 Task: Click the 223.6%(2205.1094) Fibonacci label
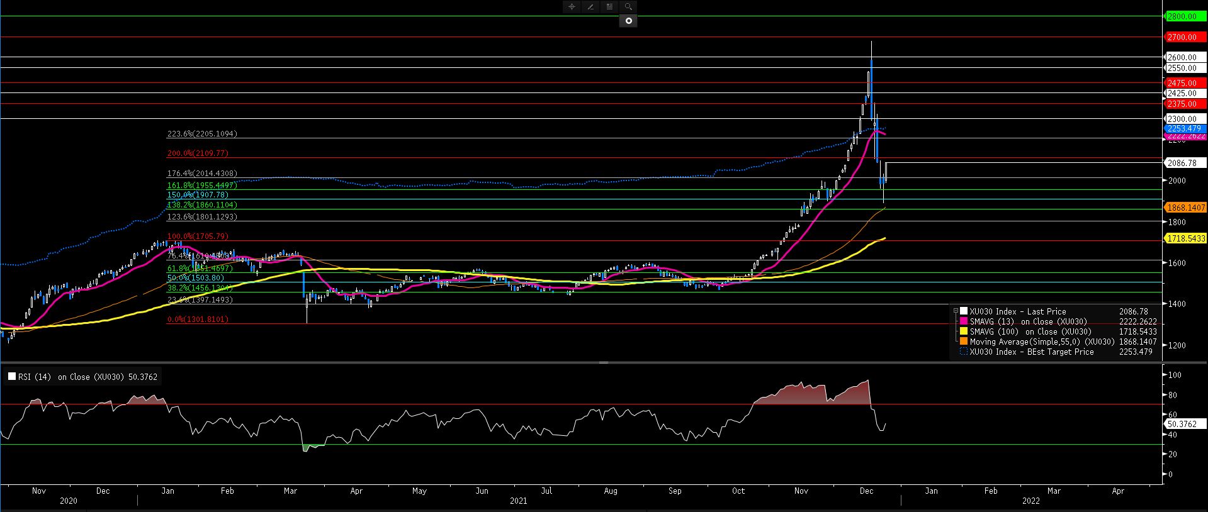(201, 134)
